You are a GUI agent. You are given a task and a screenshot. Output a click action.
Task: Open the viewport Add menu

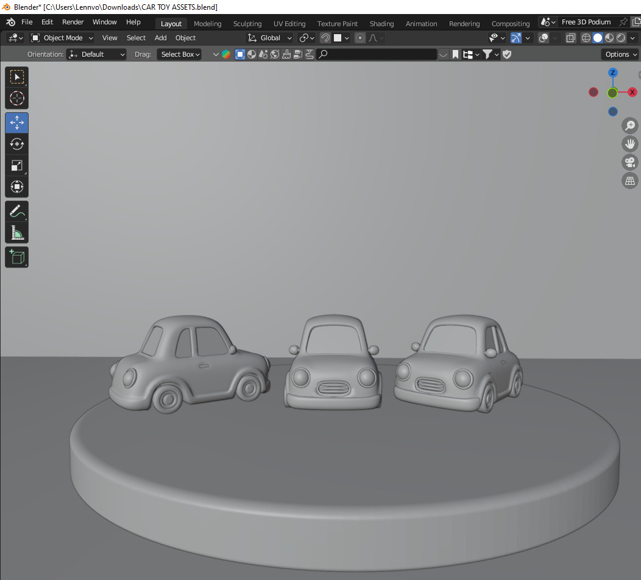pyautogui.click(x=161, y=38)
